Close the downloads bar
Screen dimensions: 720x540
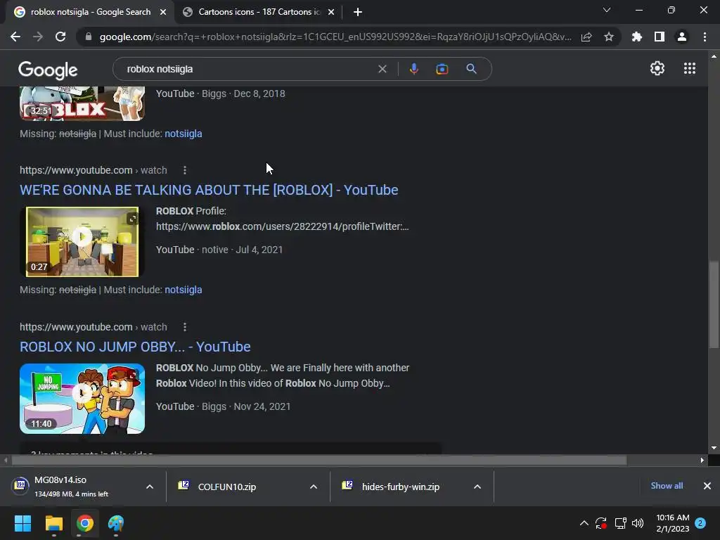[x=707, y=486]
